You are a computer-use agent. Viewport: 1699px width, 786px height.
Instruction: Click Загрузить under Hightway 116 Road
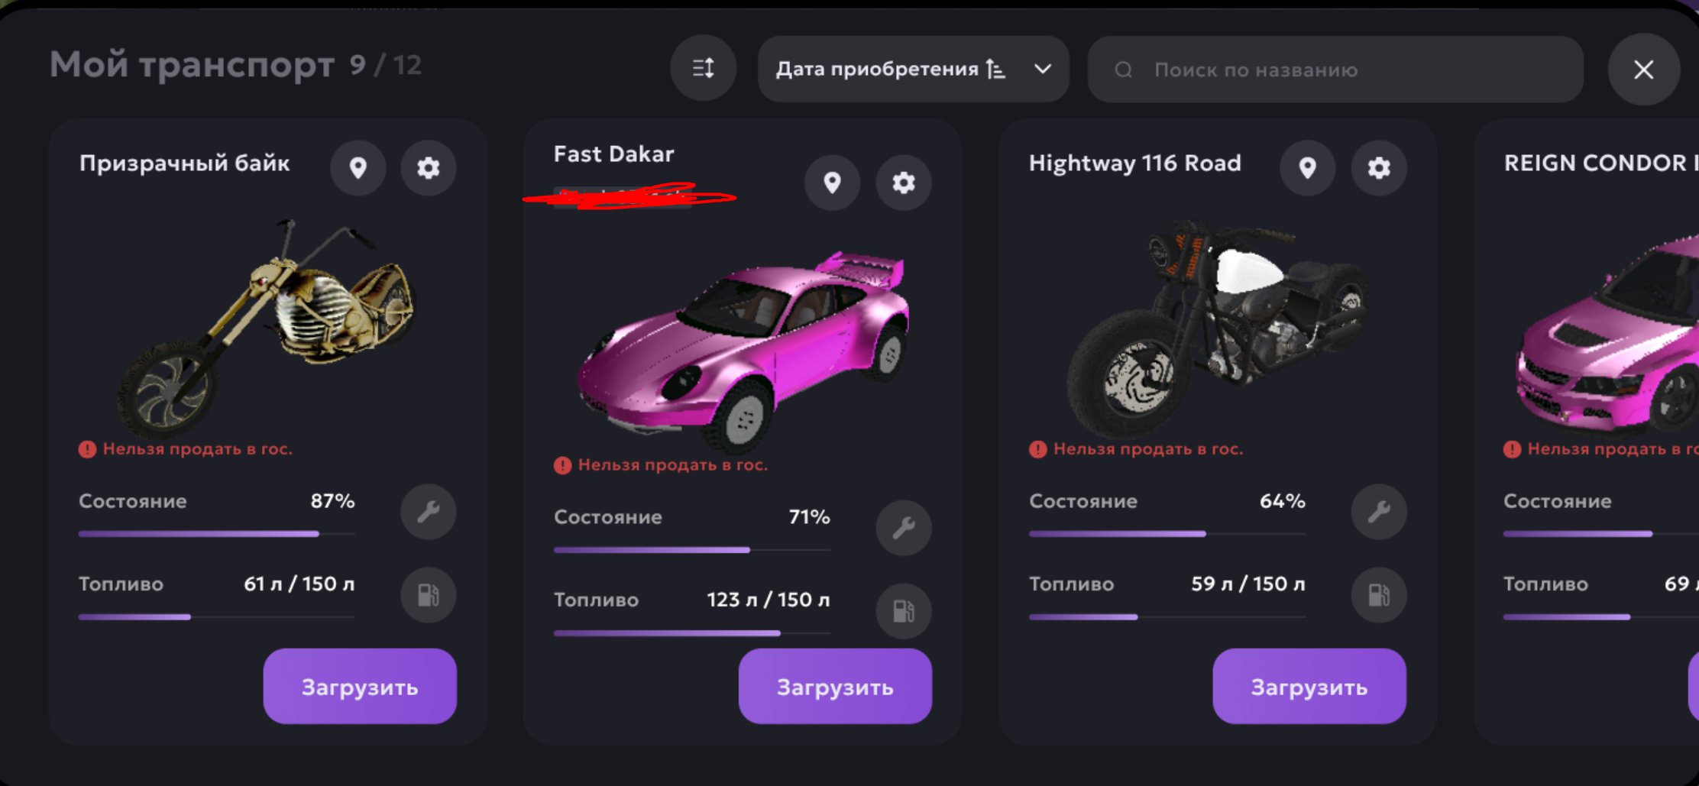tap(1309, 686)
